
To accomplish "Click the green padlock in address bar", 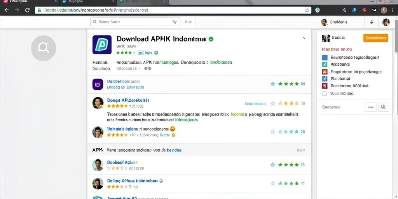I will [39, 10].
